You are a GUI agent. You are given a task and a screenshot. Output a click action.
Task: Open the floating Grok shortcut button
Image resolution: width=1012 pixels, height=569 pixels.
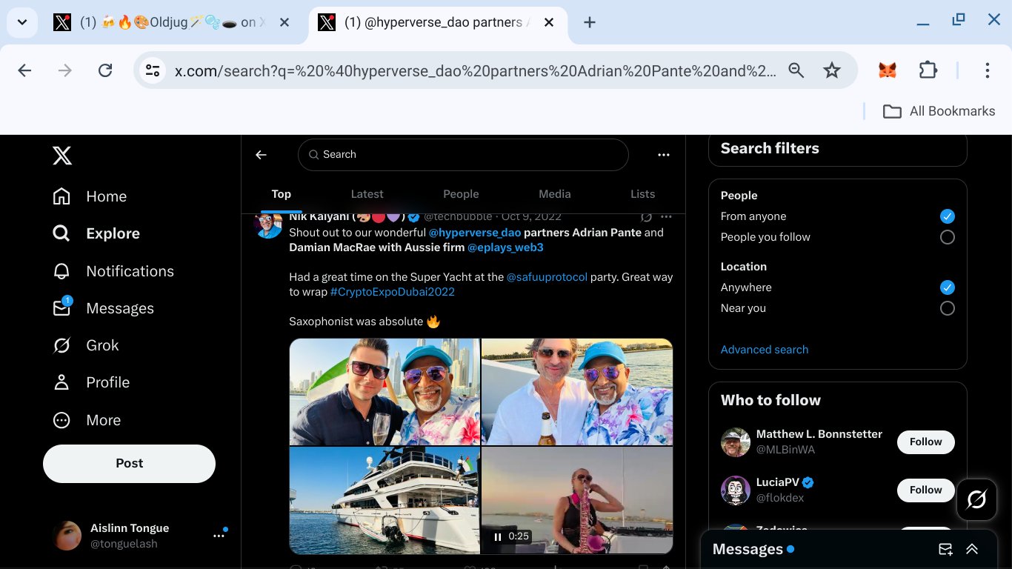[976, 499]
